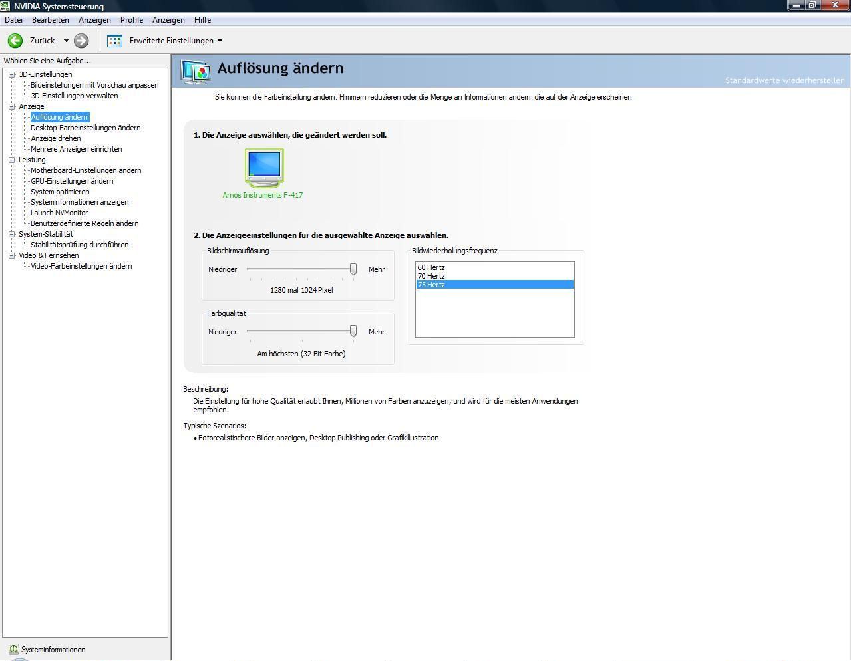Open Launch NVMonitor
The image size is (851, 661).
(59, 213)
